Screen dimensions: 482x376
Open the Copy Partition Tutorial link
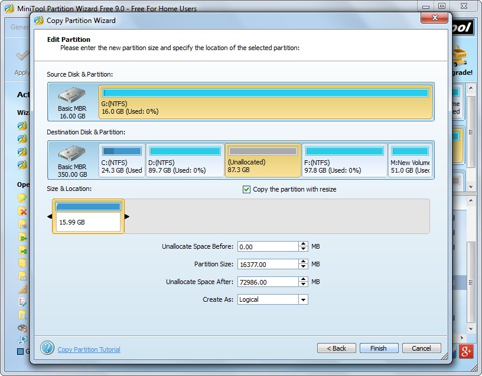coord(89,349)
